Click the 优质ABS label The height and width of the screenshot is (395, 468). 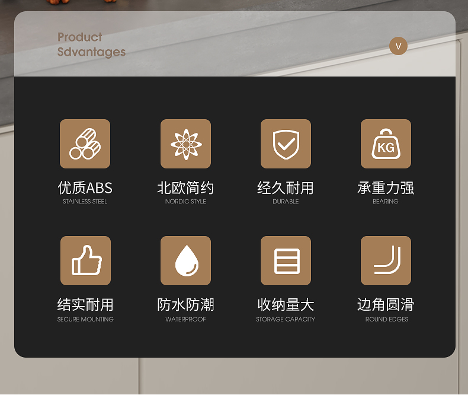85,188
